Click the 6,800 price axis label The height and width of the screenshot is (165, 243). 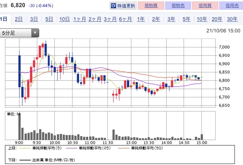[224, 80]
